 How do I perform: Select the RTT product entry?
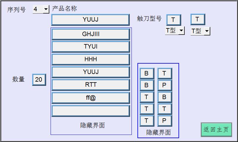tap(91, 85)
